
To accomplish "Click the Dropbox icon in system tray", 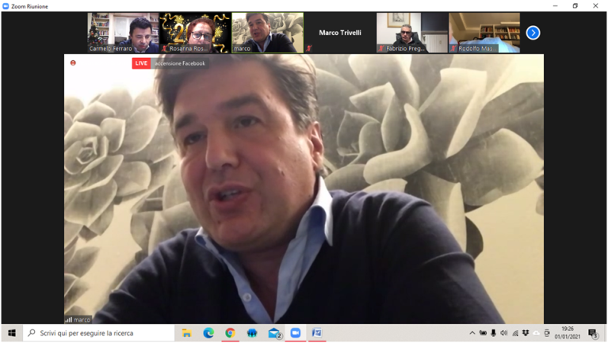I will tap(526, 333).
